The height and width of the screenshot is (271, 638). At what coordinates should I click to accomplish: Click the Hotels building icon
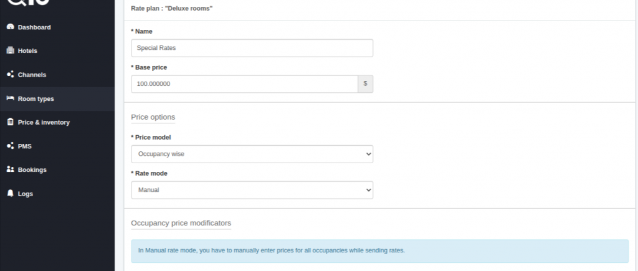click(11, 50)
